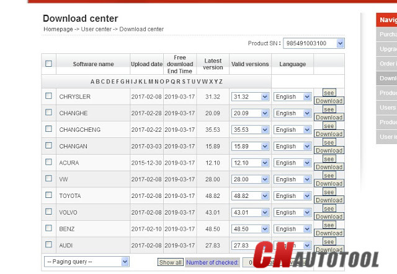Click see button for CHANGHE
This screenshot has height=274, width=397.
coord(329,109)
